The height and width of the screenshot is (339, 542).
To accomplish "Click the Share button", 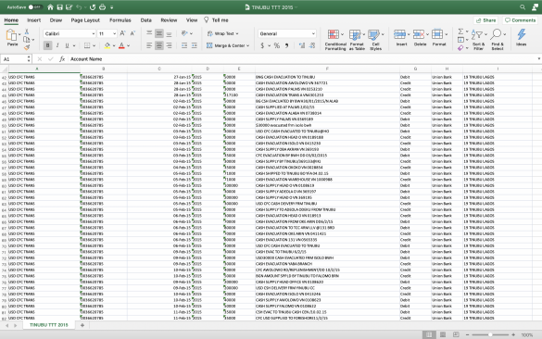I will click(485, 20).
